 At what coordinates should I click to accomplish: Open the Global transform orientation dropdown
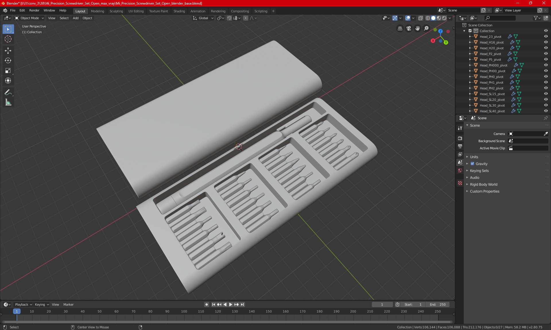pos(203,18)
